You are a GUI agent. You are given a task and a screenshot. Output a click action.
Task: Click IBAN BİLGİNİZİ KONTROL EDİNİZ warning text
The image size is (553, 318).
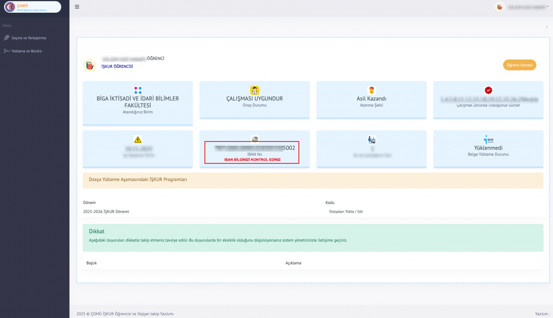click(x=252, y=159)
